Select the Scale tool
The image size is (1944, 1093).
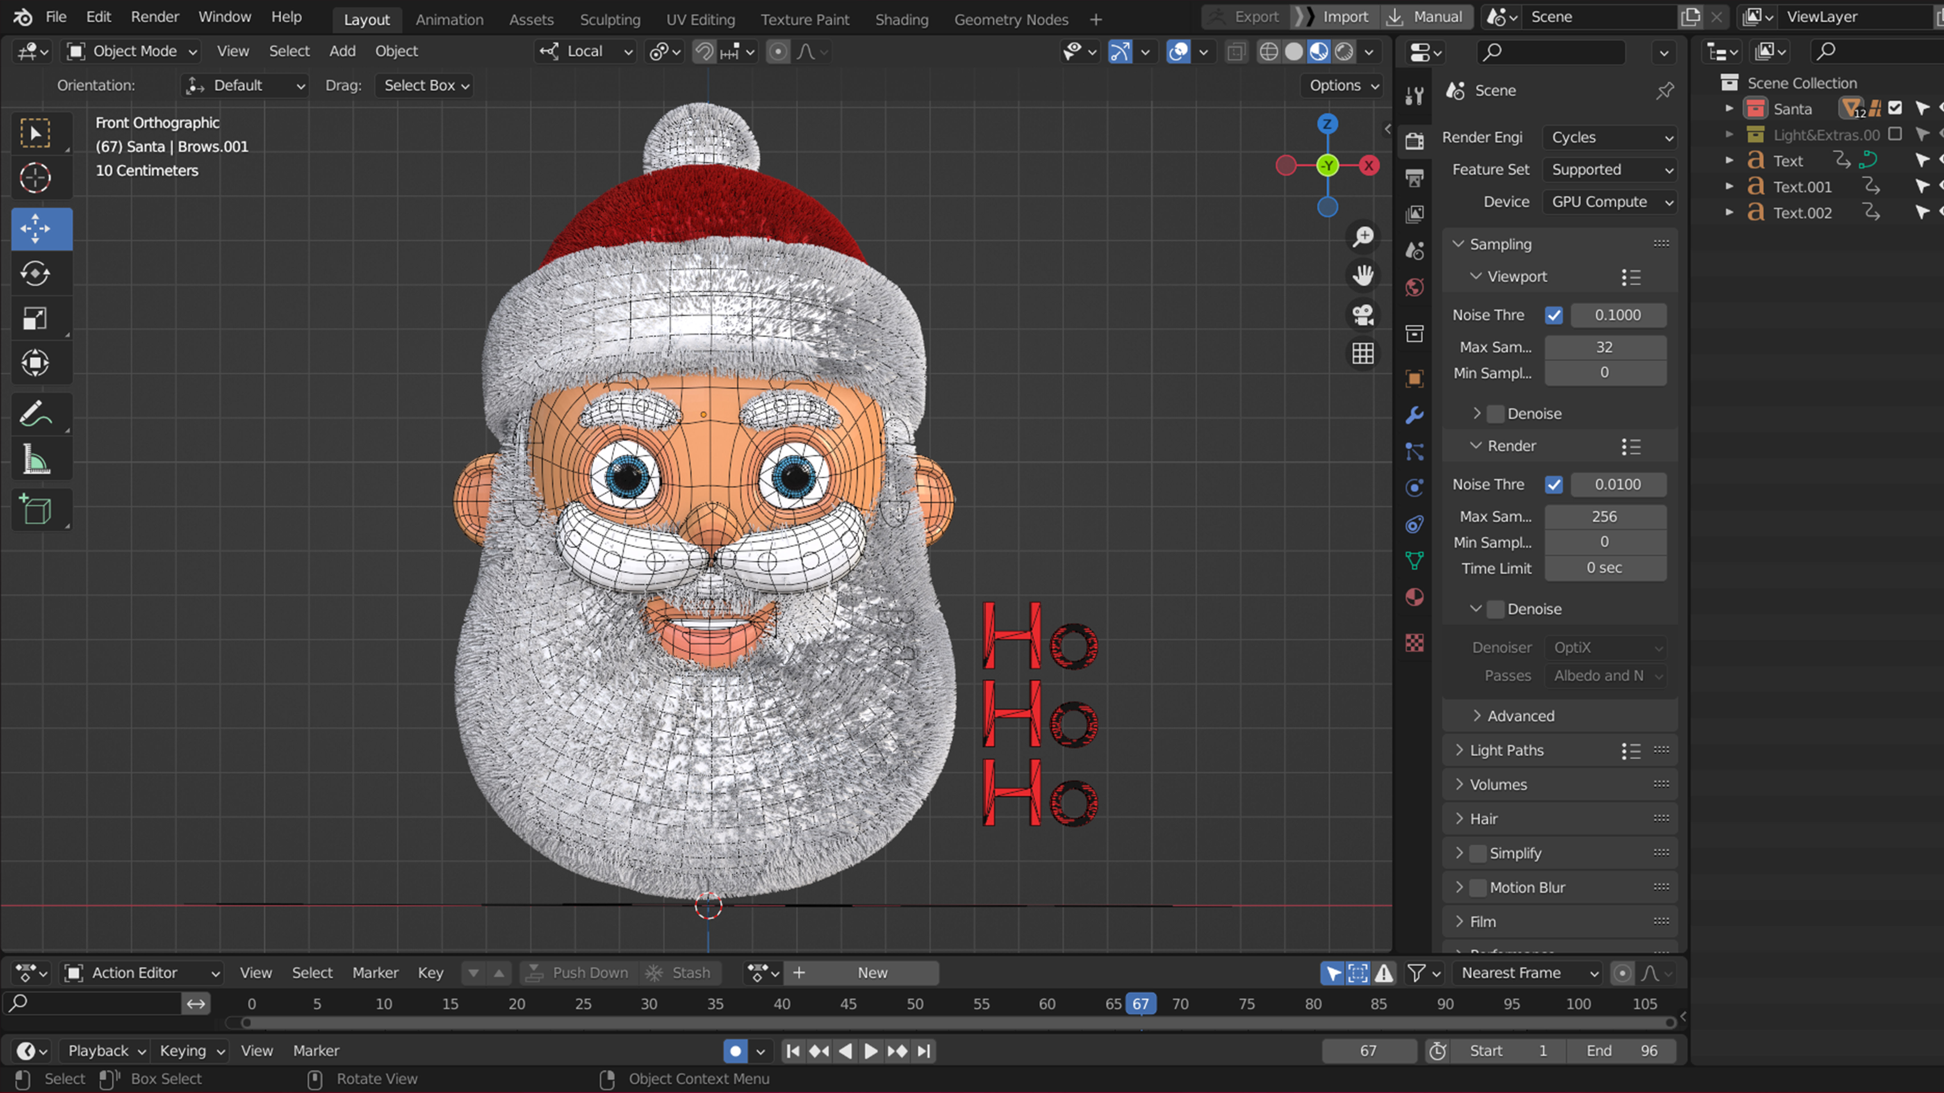36,318
